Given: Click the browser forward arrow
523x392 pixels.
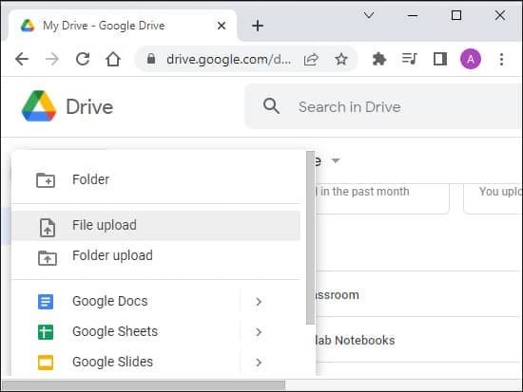Looking at the screenshot, I should (x=52, y=59).
